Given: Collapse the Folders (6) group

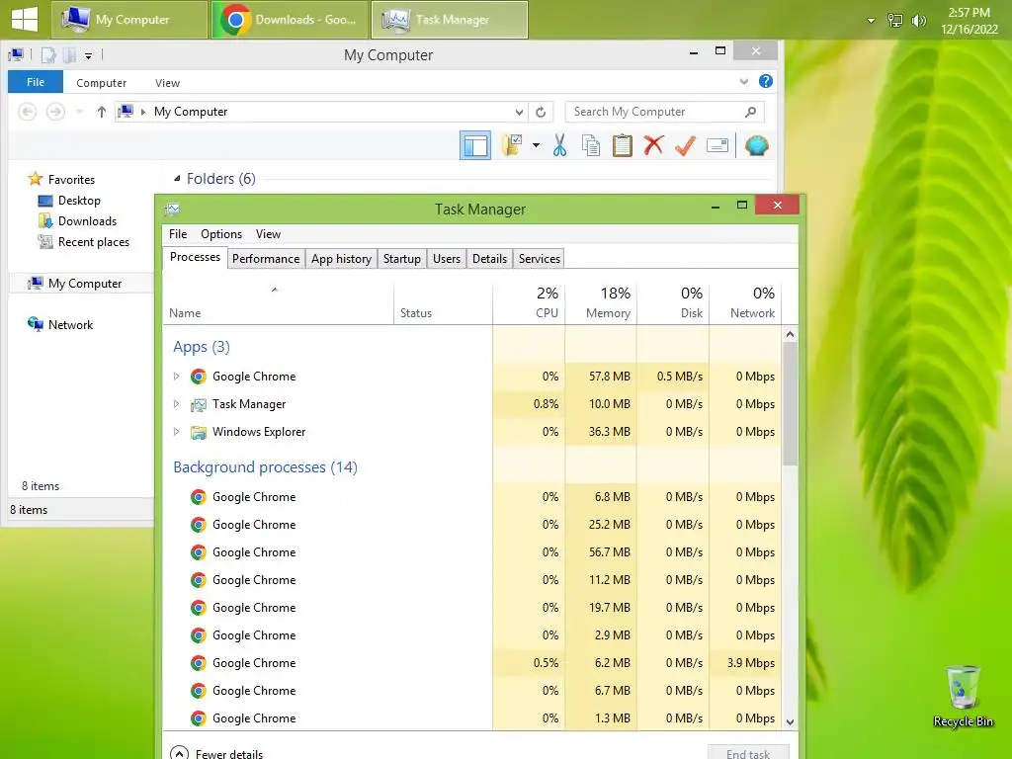Looking at the screenshot, I should tap(177, 179).
